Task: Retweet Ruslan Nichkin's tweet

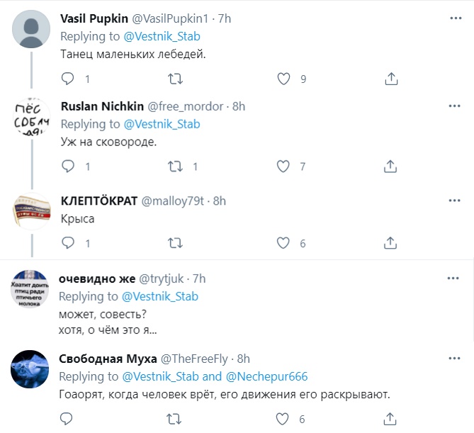Action: point(175,167)
